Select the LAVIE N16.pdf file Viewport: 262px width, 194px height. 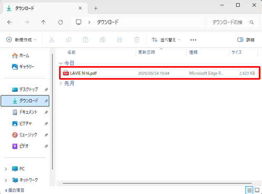160,73
